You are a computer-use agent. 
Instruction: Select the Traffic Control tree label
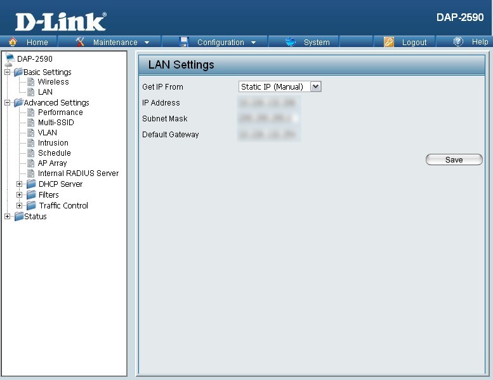tap(63, 206)
